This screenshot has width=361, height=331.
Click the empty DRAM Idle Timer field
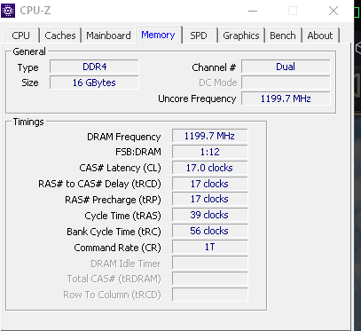pos(209,263)
